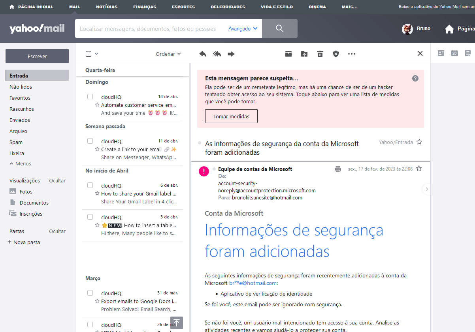Screen dimensions: 475x332
Task: Check the 6 de abr. cloudHQ email
Action: point(90,185)
